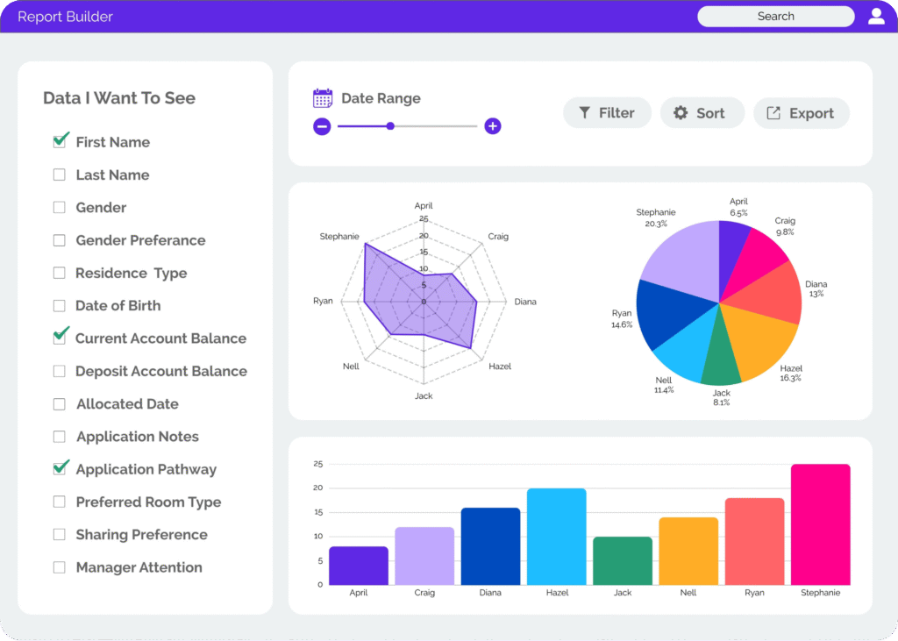Screen dimensions: 898x641
Task: Click the calendar icon beside Date Range
Action: [x=323, y=98]
